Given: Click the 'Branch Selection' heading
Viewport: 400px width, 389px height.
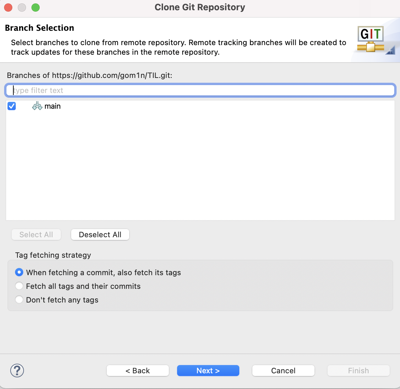Looking at the screenshot, I should 40,28.
